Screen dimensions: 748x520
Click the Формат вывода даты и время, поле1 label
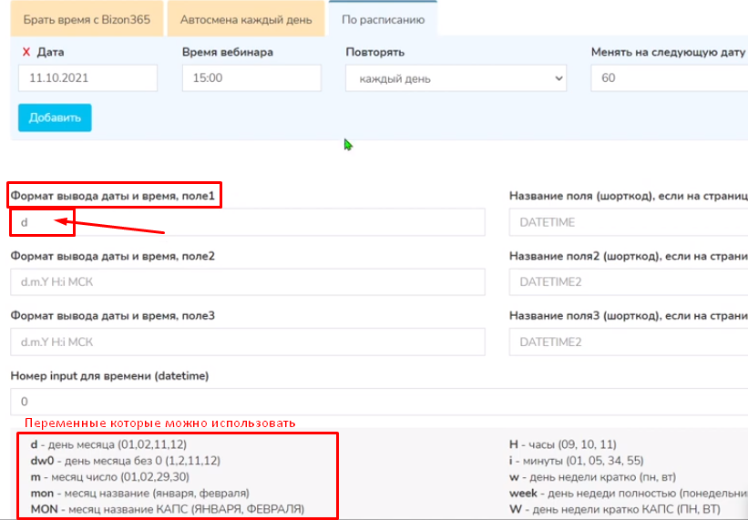click(x=114, y=195)
